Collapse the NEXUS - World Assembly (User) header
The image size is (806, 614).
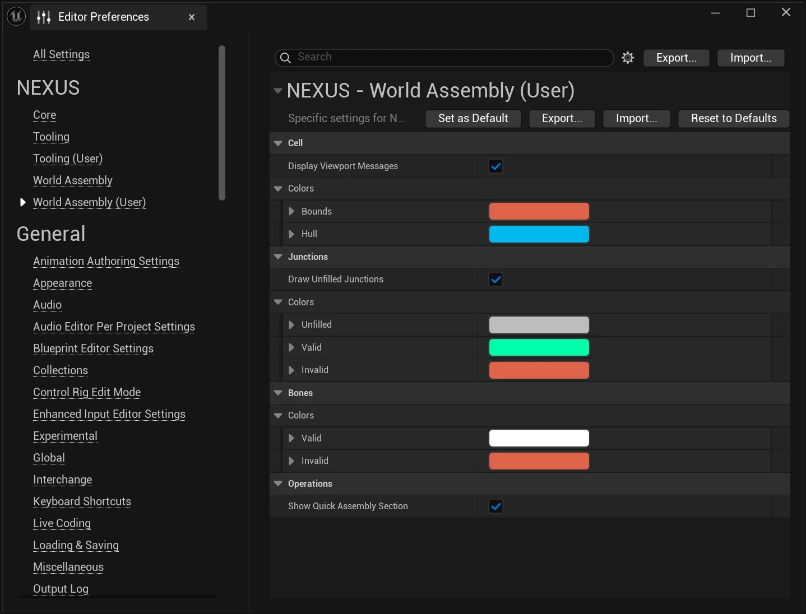tap(278, 90)
